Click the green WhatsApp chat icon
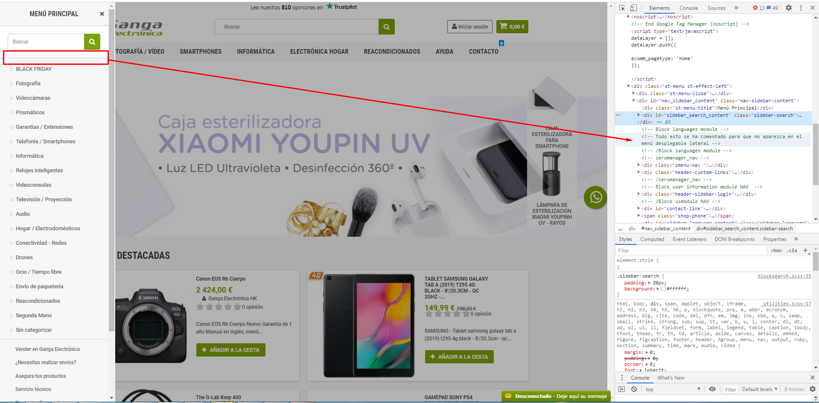Image resolution: width=819 pixels, height=403 pixels. (x=595, y=197)
